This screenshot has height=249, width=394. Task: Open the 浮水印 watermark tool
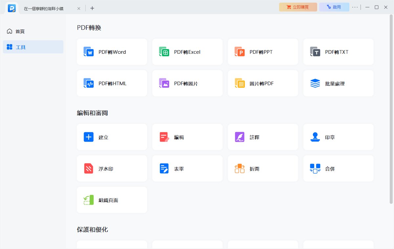tap(112, 168)
